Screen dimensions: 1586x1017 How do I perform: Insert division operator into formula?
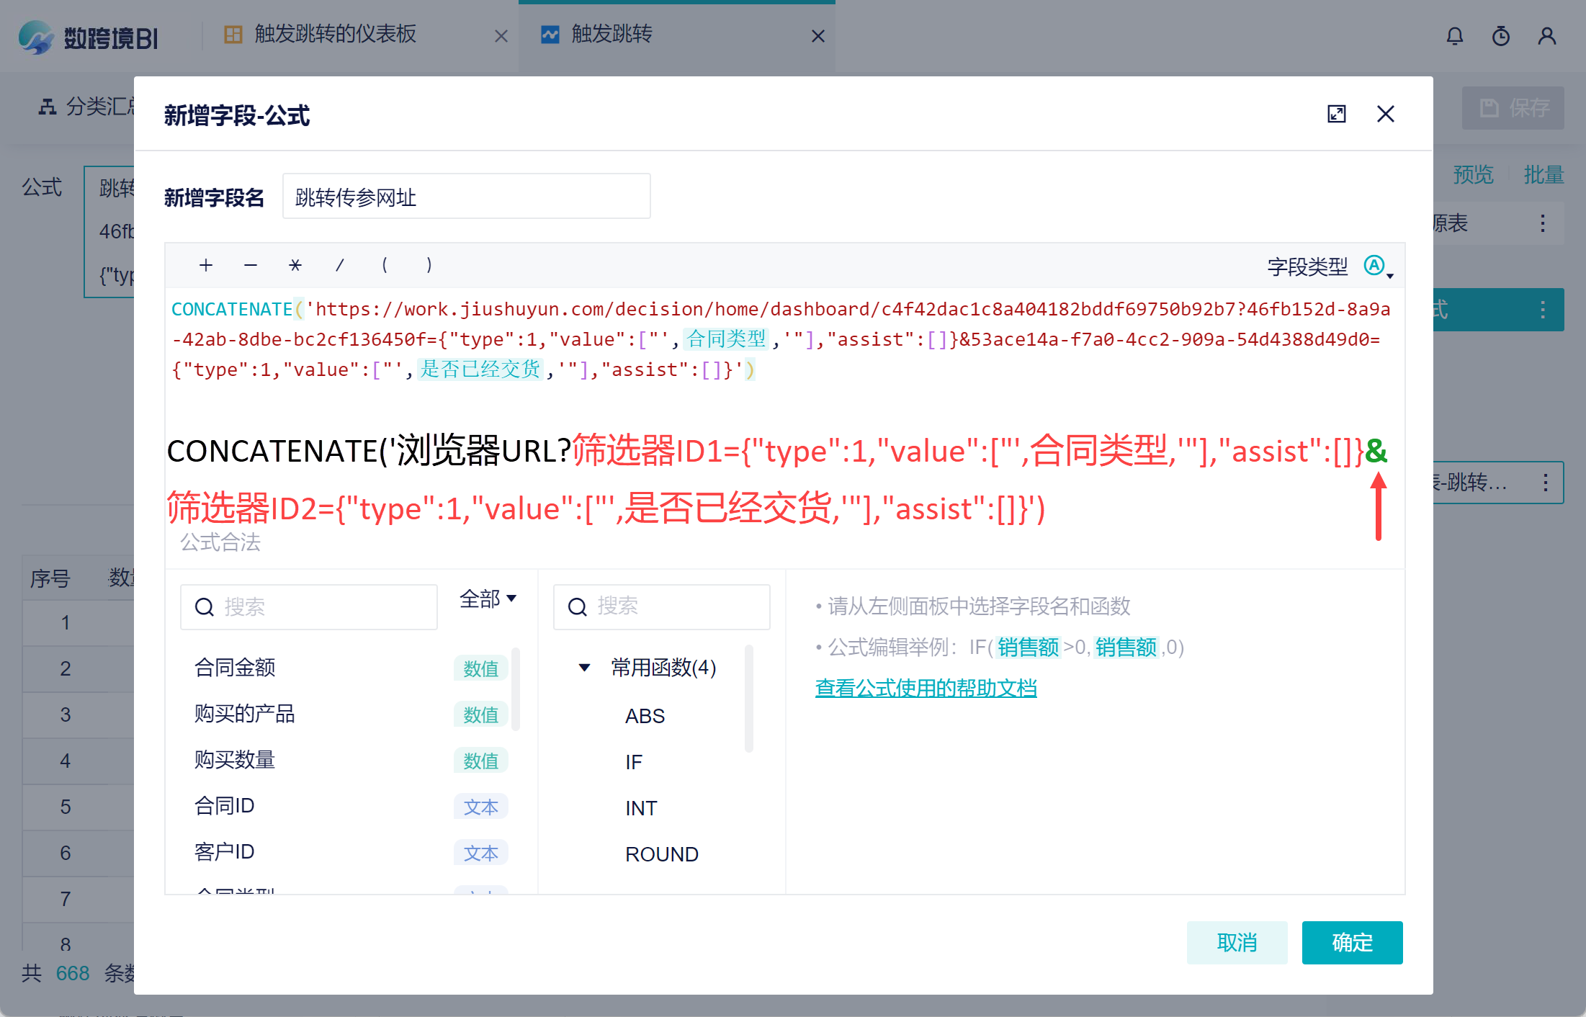[x=339, y=265]
